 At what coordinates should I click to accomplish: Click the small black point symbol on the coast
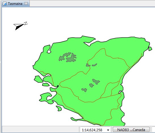pos(58,86)
